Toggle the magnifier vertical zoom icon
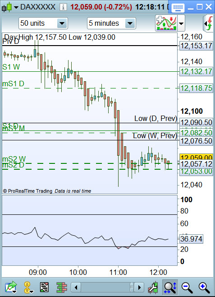 point(170,288)
